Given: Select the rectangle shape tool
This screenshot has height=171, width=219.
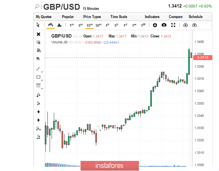Looking at the screenshot, I should point(38,77).
